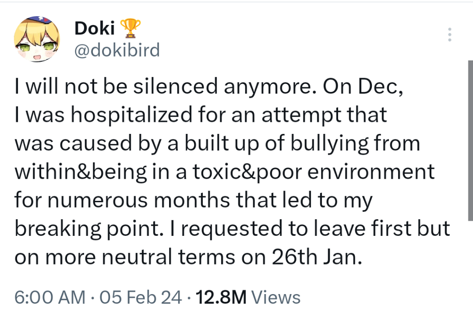
Task: Open Doki's profile via display name
Action: pyautogui.click(x=94, y=27)
